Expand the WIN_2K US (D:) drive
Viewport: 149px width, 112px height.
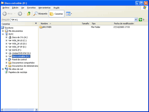tap(6, 44)
